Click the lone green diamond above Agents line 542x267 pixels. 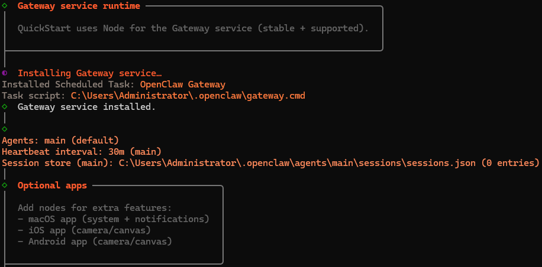click(x=5, y=129)
